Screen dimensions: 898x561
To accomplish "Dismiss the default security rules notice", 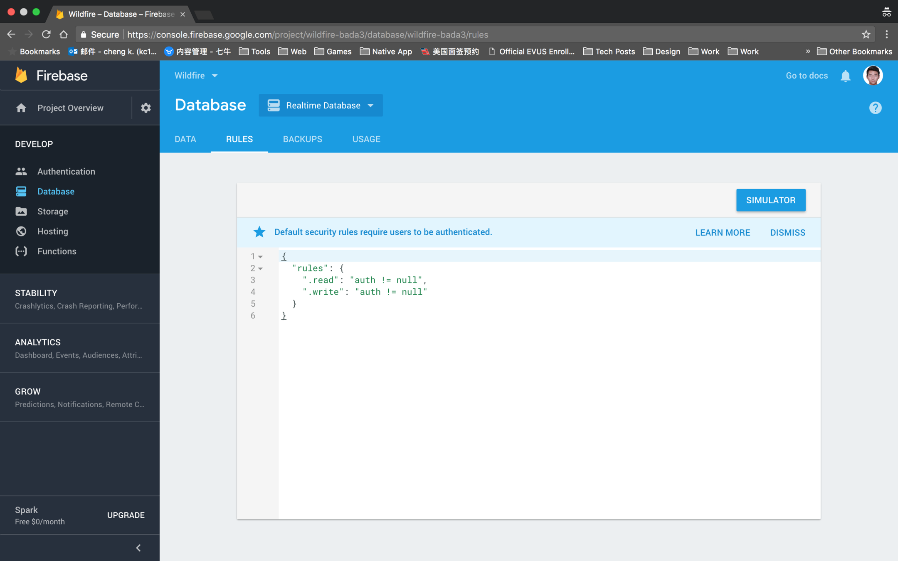I will click(787, 233).
